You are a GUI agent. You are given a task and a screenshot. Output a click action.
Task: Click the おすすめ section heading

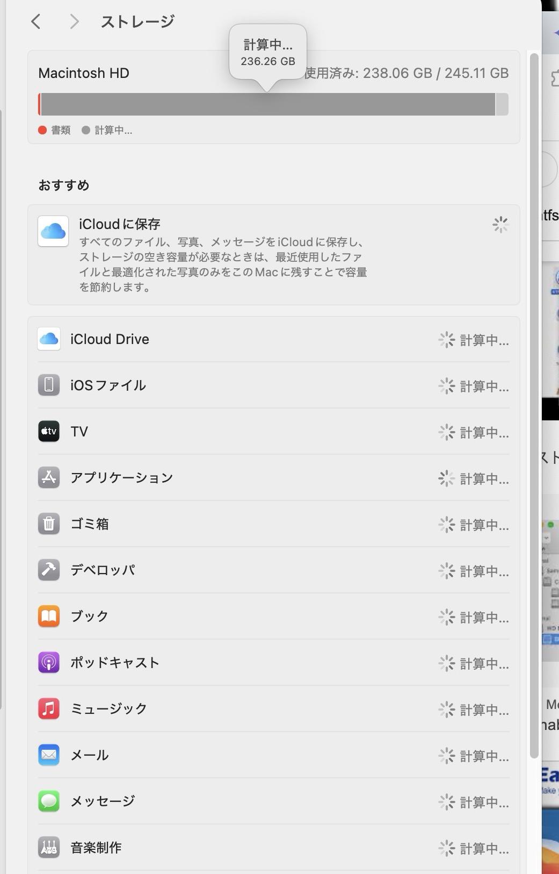tap(63, 185)
